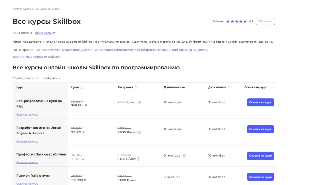Viewport: 310px width, 185px height.
Task: Click the sort arrows icon next to Рассрочка
Action: pos(136,87)
